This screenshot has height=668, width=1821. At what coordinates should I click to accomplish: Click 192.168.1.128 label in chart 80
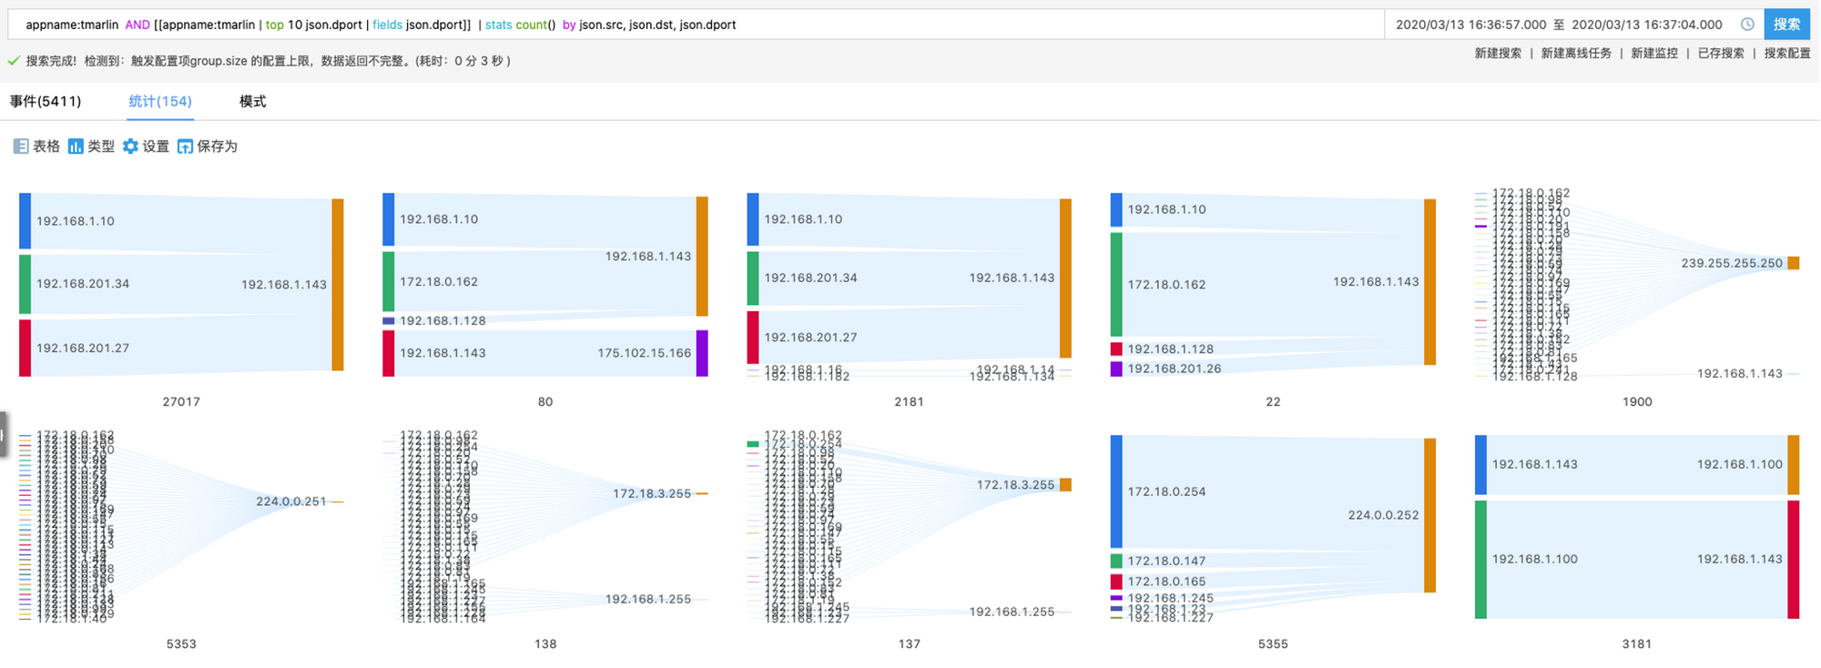443,321
